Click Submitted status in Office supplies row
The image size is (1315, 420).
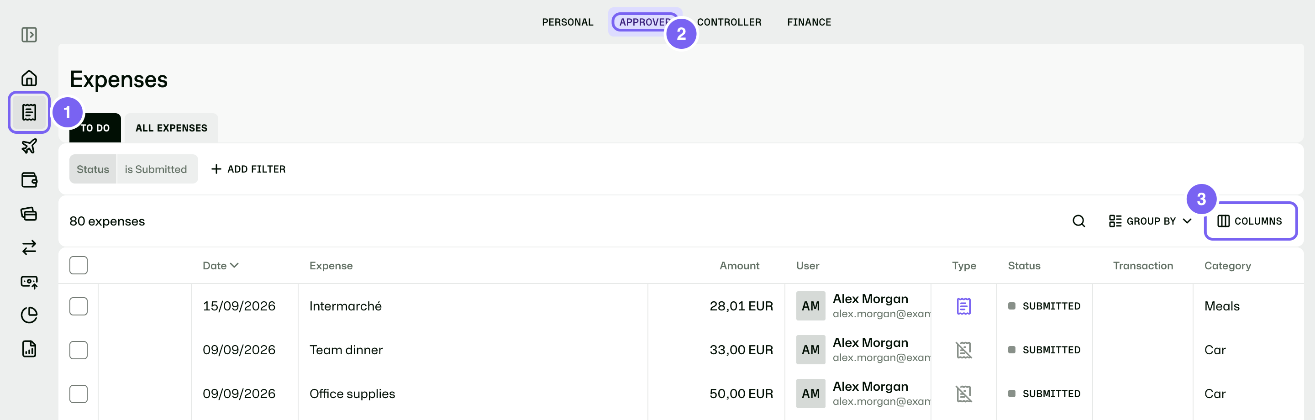(1044, 394)
